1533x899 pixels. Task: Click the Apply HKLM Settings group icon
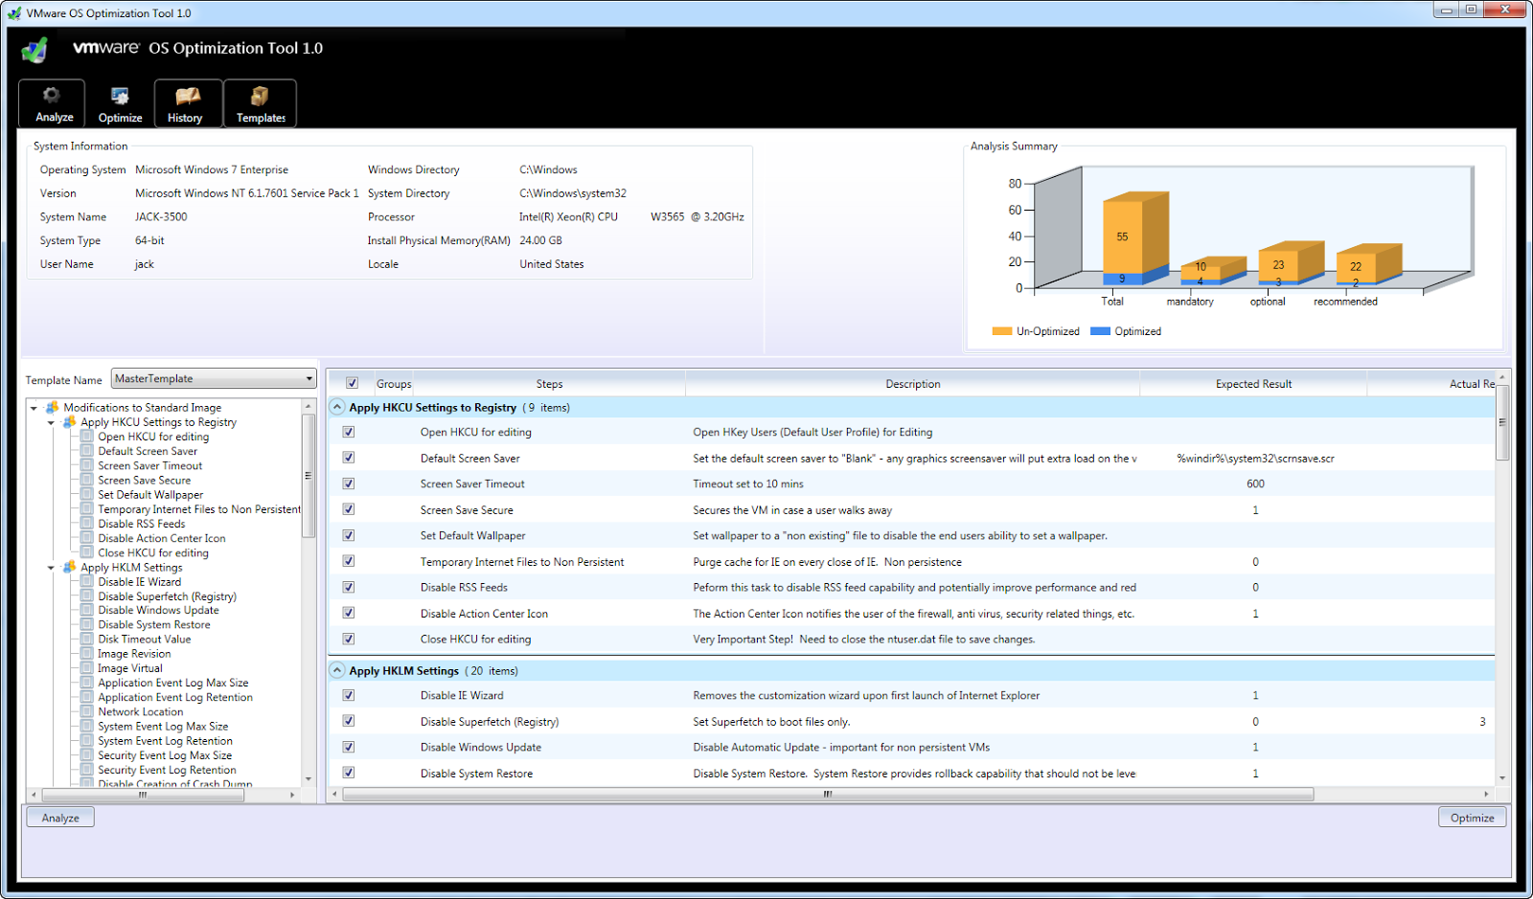(x=68, y=567)
